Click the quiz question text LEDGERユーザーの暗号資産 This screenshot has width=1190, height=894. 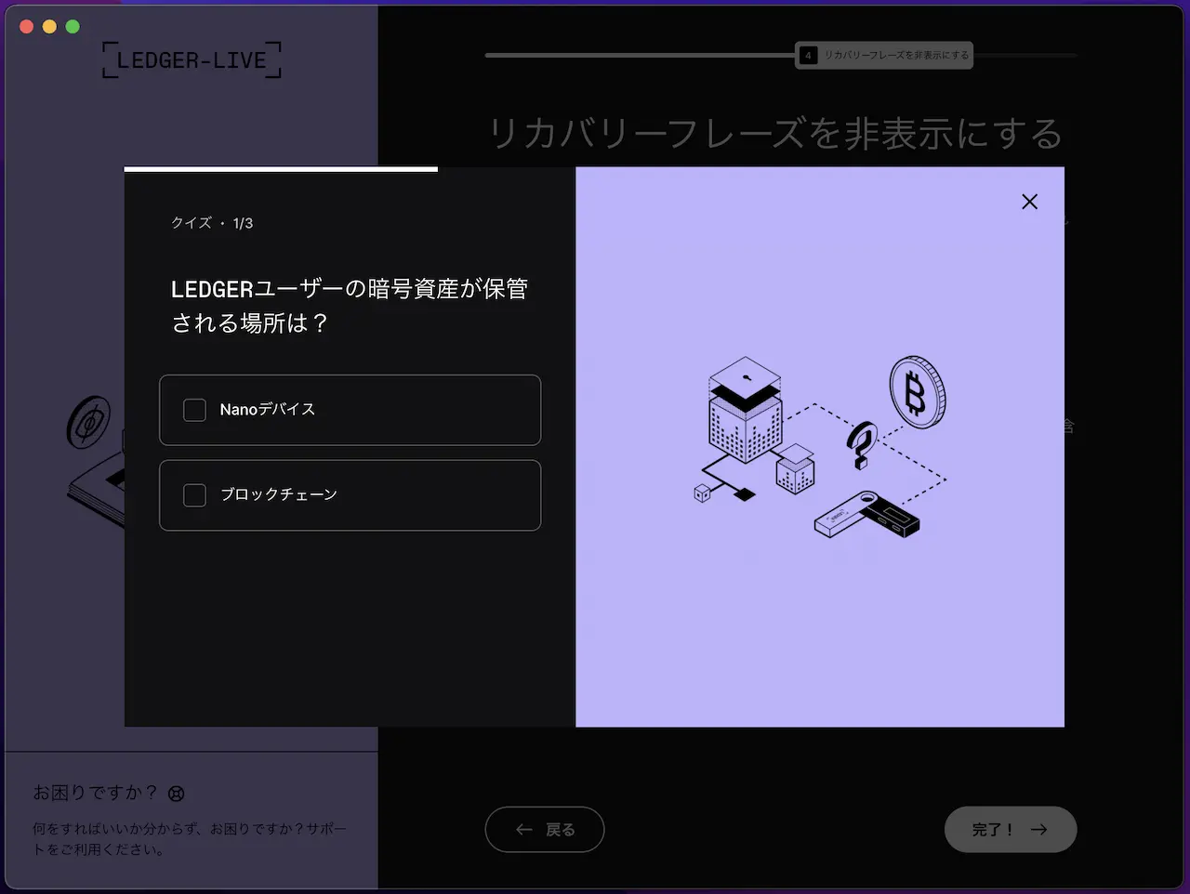(350, 306)
